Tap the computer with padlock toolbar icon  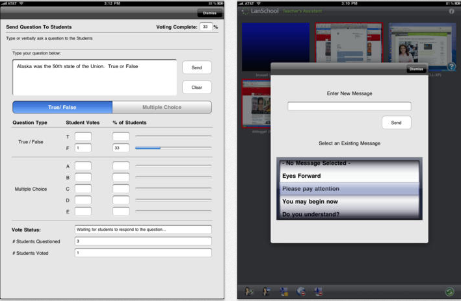click(x=283, y=291)
